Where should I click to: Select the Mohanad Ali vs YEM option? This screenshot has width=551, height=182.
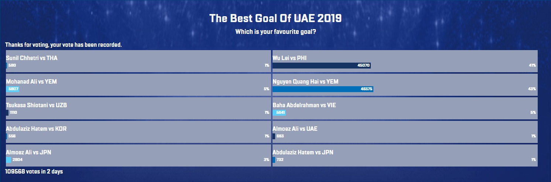(138, 85)
